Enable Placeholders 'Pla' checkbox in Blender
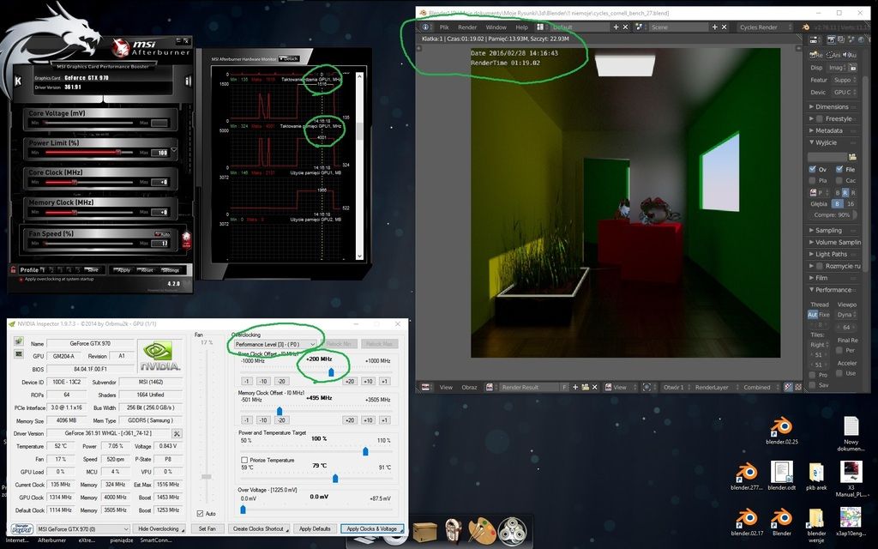 [x=813, y=180]
